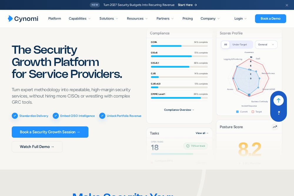The image size is (294, 196).
Task: Go to the Pricing page
Action: coord(188,19)
